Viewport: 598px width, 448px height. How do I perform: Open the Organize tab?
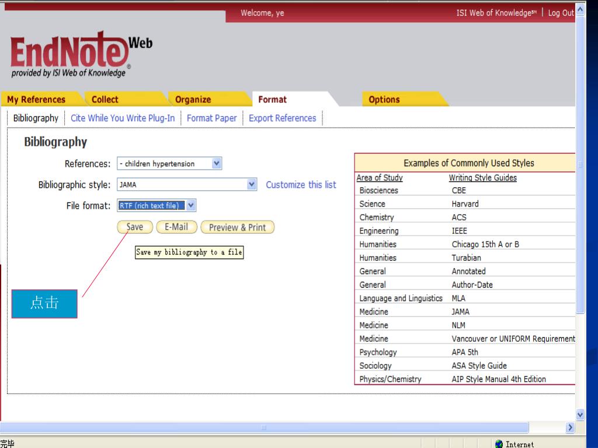(193, 99)
